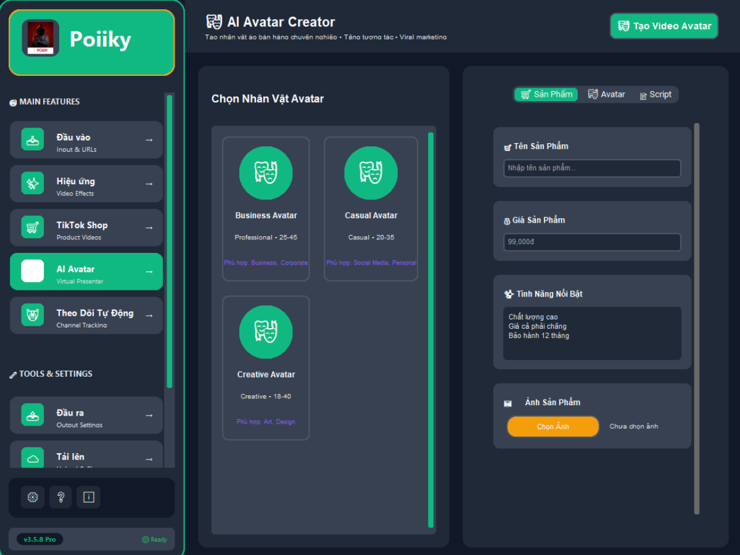Open help via the question mark icon
740x555 pixels.
pyautogui.click(x=60, y=497)
